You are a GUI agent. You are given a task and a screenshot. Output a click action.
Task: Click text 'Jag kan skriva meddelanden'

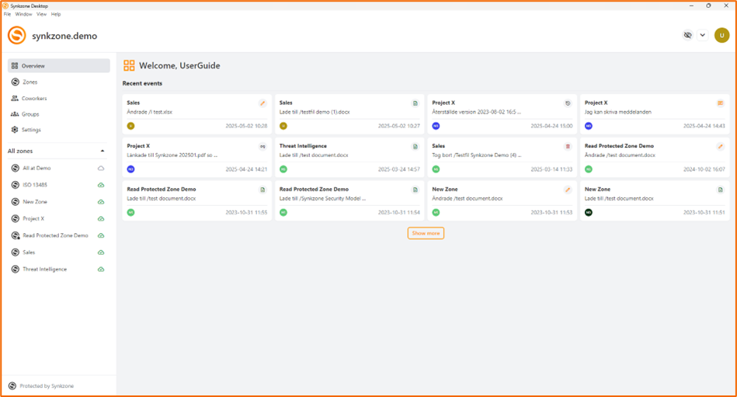pos(618,112)
